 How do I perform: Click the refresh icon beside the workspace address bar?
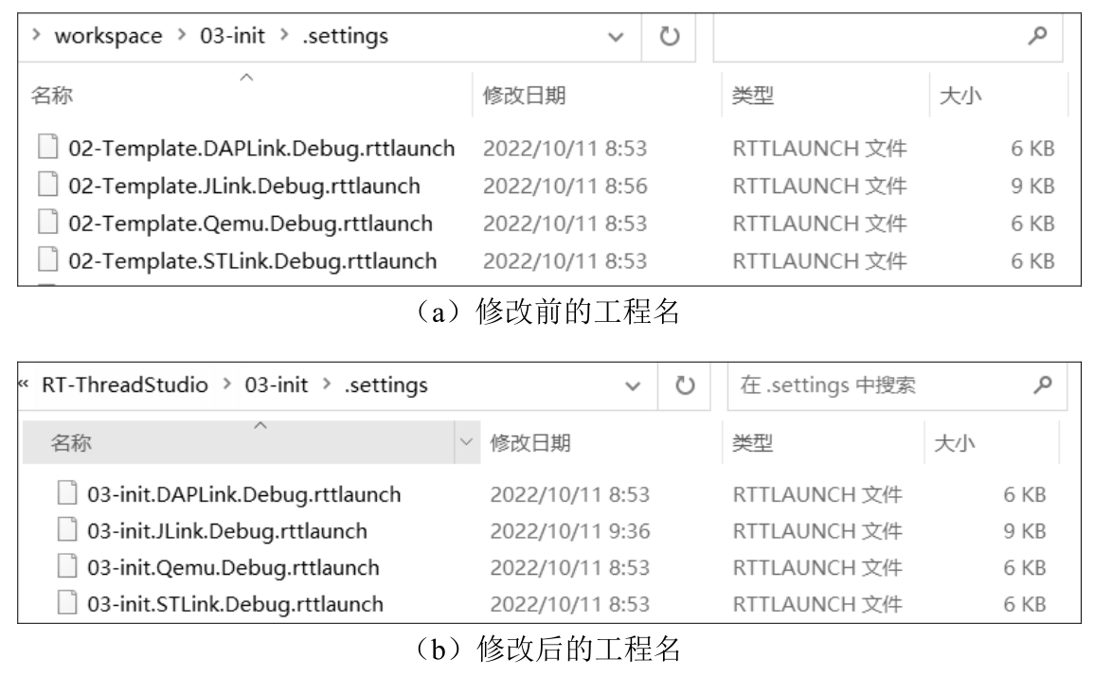671,37
